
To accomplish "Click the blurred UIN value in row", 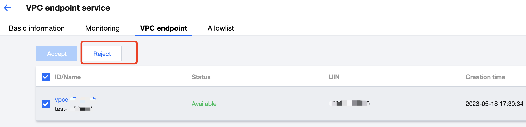I will point(349,103).
